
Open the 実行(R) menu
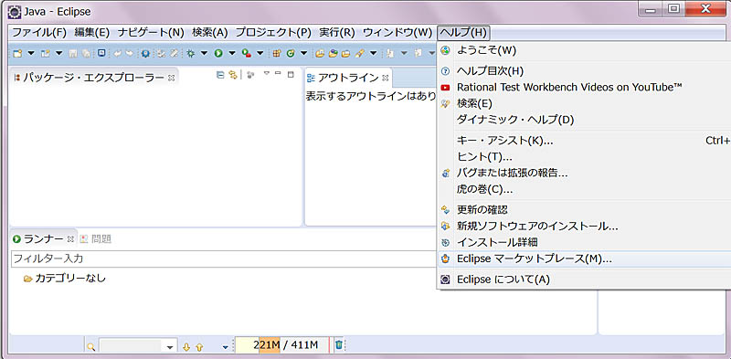(x=337, y=33)
